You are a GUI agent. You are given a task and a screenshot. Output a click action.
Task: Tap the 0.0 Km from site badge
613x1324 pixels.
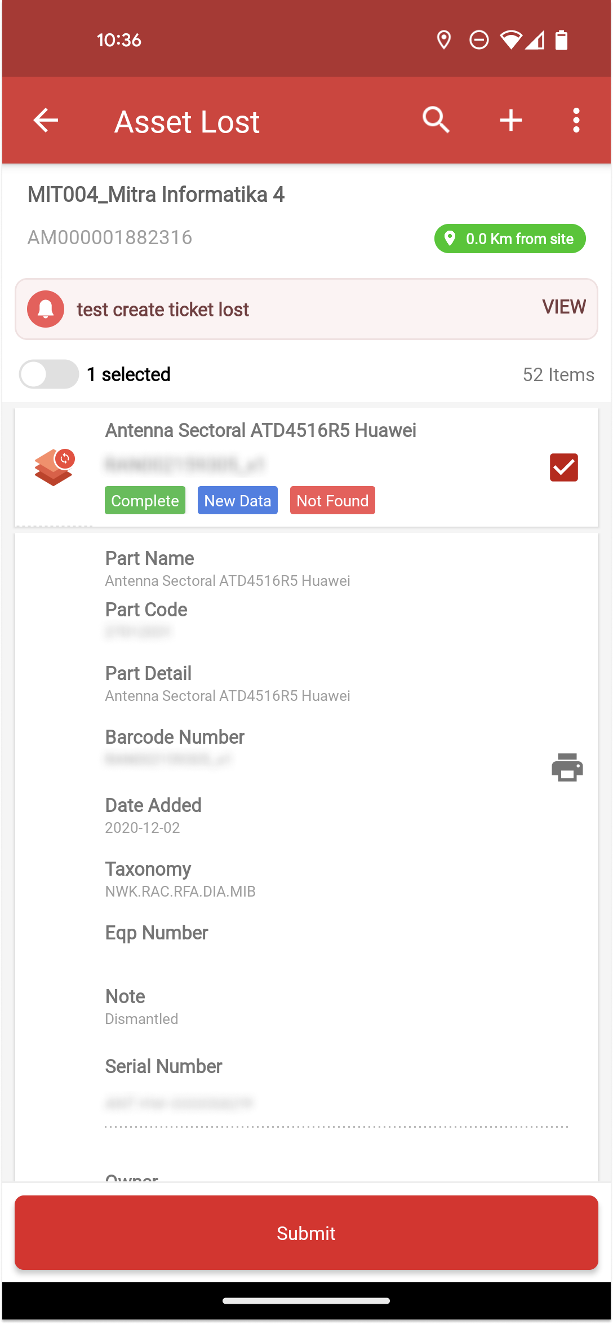(510, 239)
